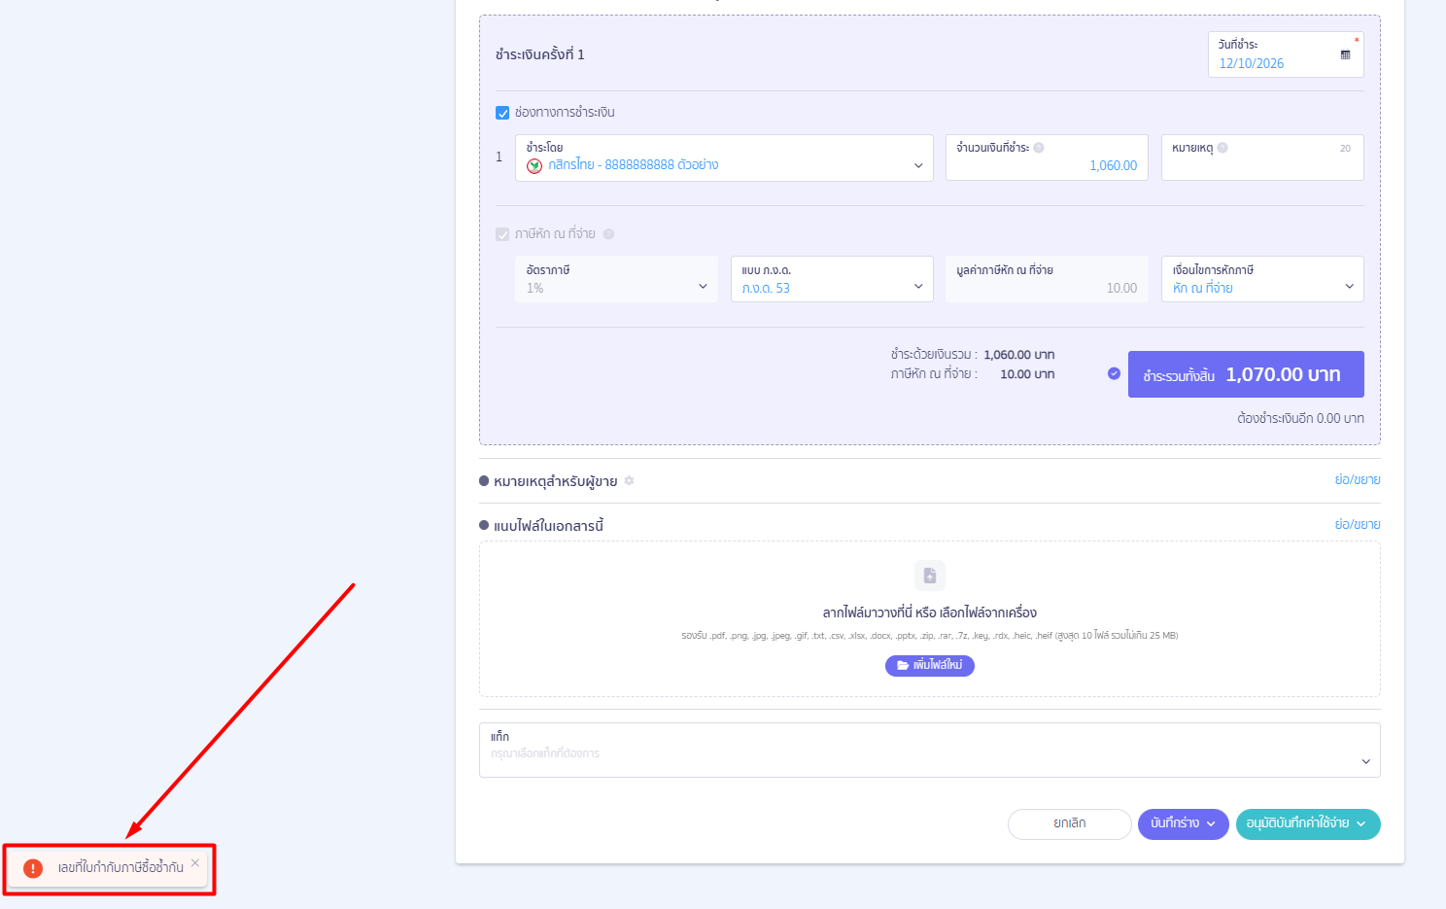Open the แบบ ภ.ง.ด. dropdown
This screenshot has width=1446, height=909.
832,279
